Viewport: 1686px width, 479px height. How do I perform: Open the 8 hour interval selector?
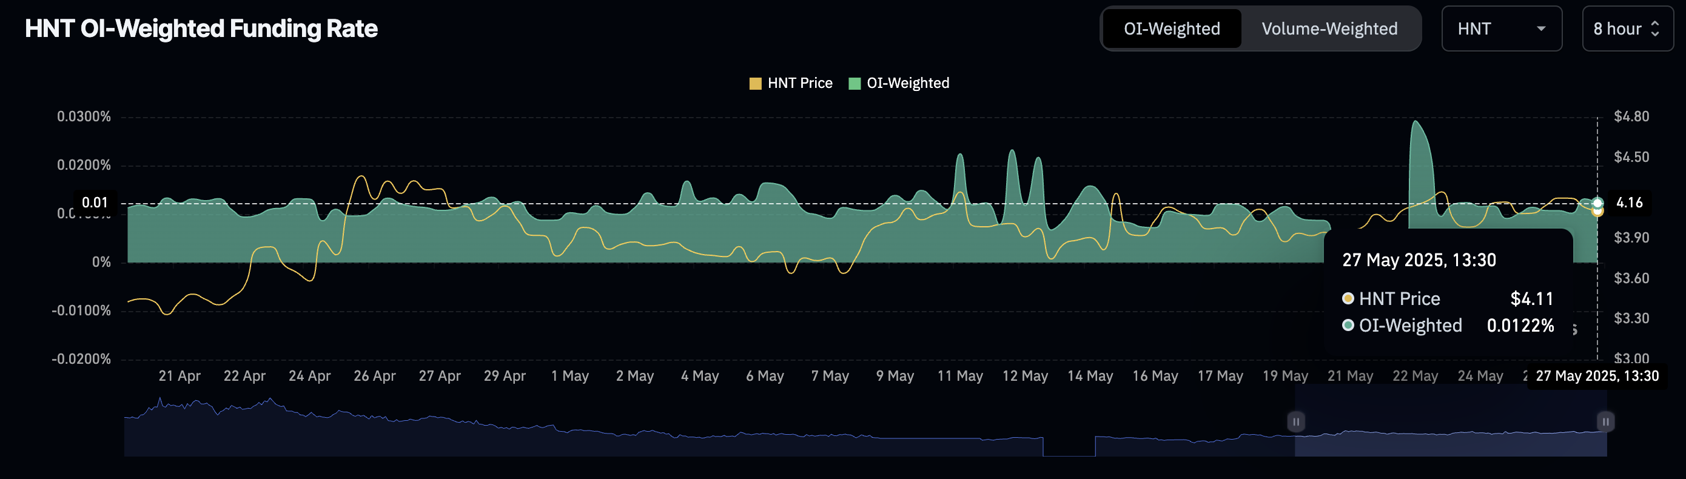[x=1627, y=28]
